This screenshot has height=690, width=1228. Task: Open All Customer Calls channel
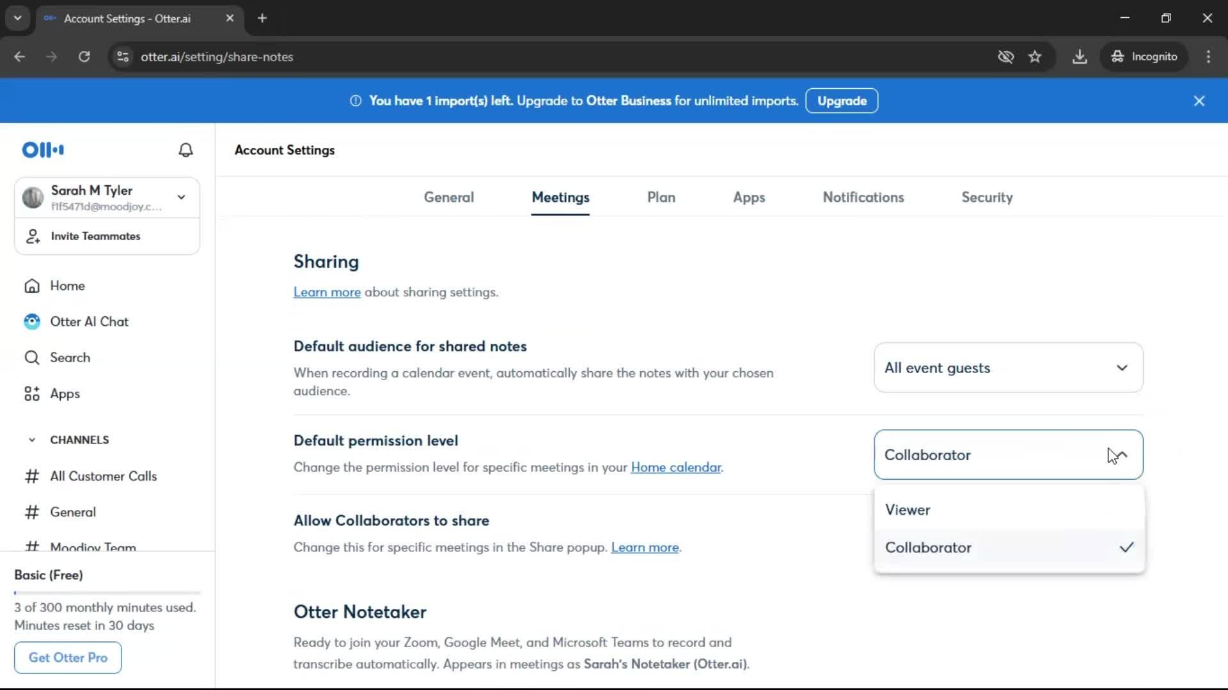tap(103, 476)
